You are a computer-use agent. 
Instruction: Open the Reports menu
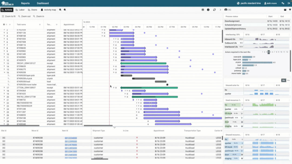pos(25,3)
